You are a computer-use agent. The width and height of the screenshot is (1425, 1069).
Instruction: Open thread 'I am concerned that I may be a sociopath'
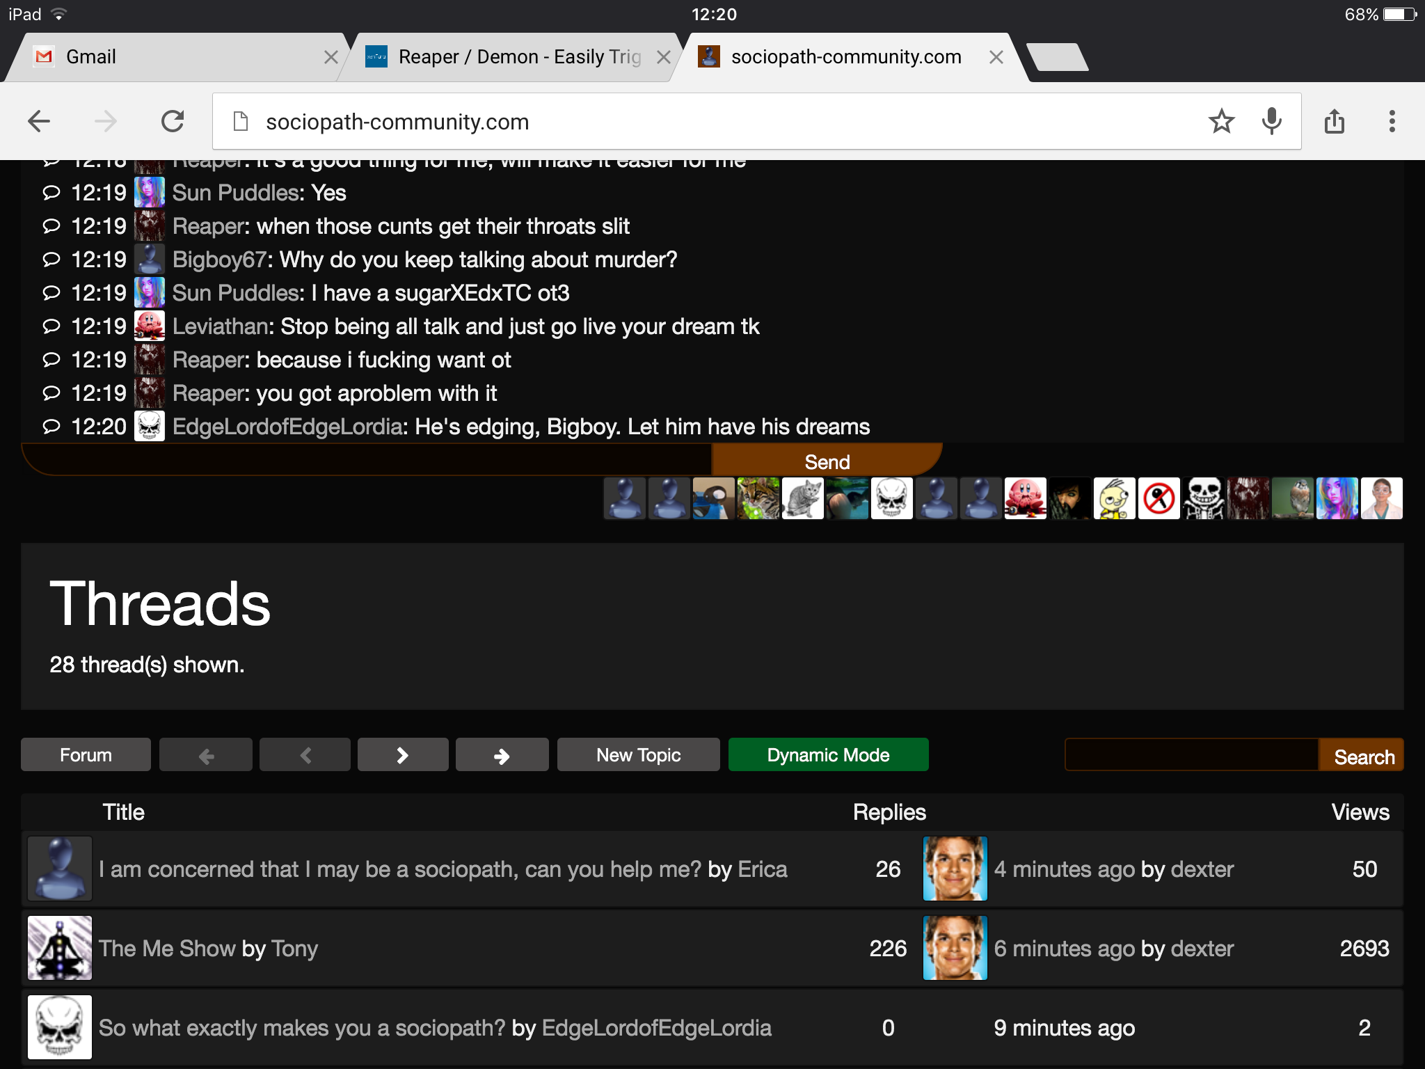pos(400,869)
